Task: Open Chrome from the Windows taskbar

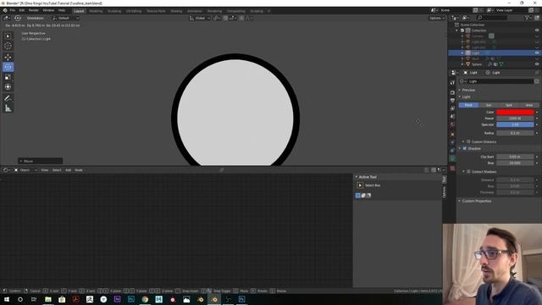Action: [x=145, y=299]
